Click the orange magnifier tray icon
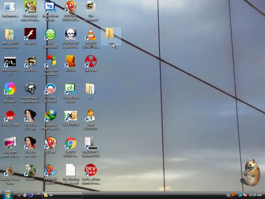The width and height of the screenshot is (265, 199). pos(233,195)
